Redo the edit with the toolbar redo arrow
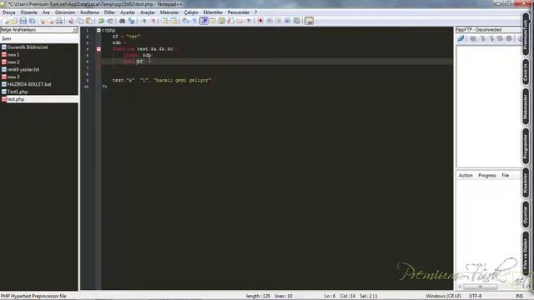 coord(110,21)
